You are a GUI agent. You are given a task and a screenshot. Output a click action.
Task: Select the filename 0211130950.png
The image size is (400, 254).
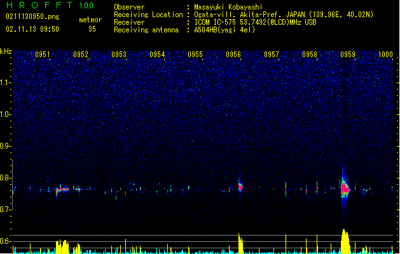point(32,17)
